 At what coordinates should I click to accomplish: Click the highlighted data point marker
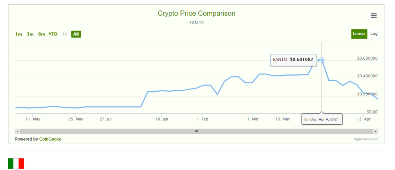(x=322, y=60)
